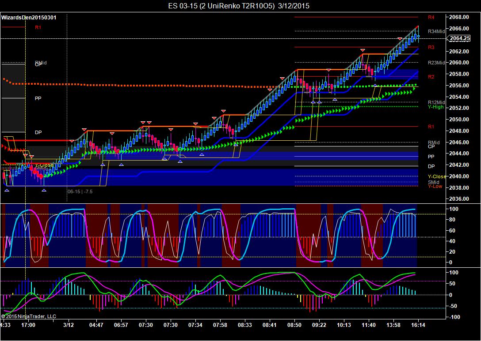Click the 11:40 time axis label

[x=368, y=325]
